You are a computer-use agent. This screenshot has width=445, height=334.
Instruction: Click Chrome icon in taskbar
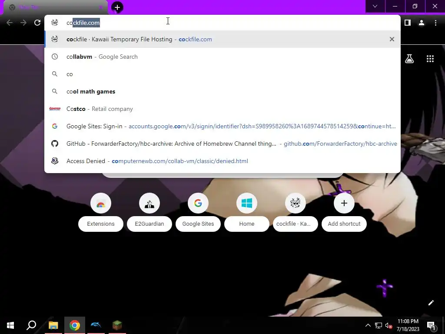75,325
